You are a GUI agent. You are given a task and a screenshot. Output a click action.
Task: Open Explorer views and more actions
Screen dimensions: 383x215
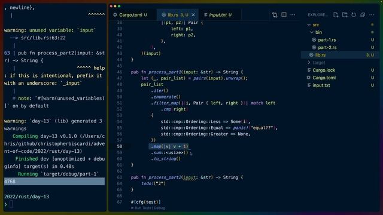(x=372, y=15)
